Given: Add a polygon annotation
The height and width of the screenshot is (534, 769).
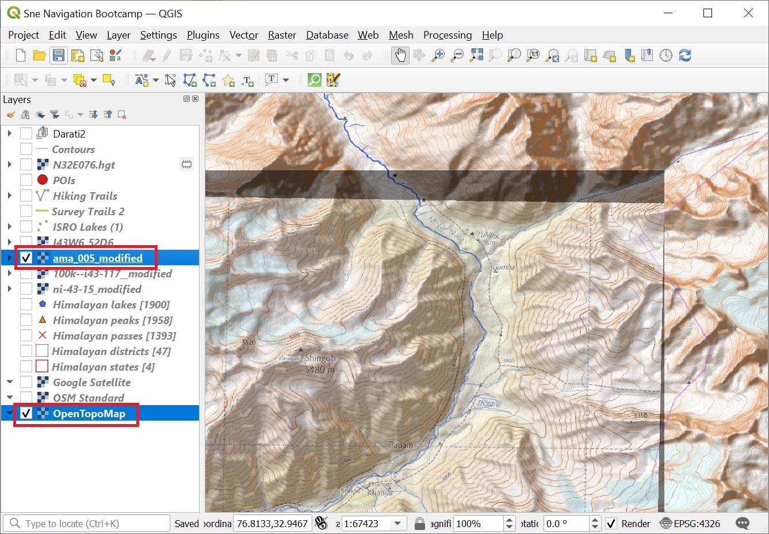Looking at the screenshot, I should click(x=190, y=80).
